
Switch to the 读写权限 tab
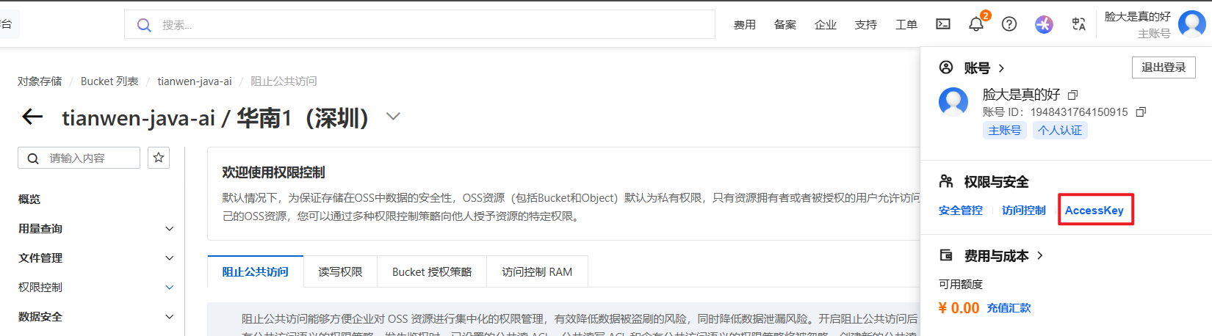click(x=340, y=271)
